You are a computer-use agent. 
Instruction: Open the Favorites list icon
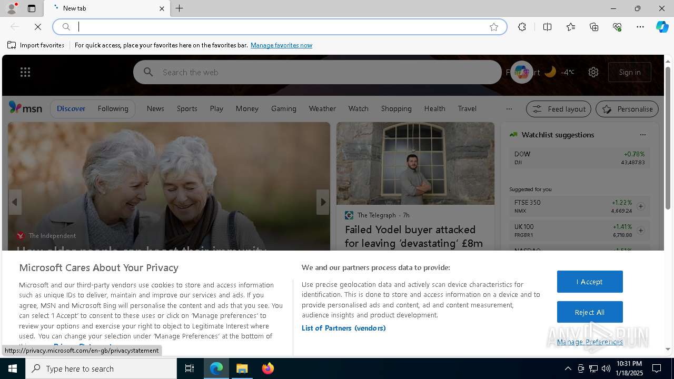tap(571, 27)
